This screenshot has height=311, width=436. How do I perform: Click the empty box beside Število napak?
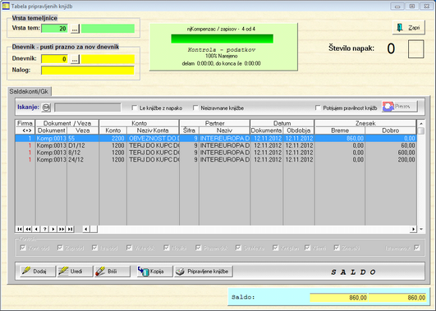[x=416, y=49]
